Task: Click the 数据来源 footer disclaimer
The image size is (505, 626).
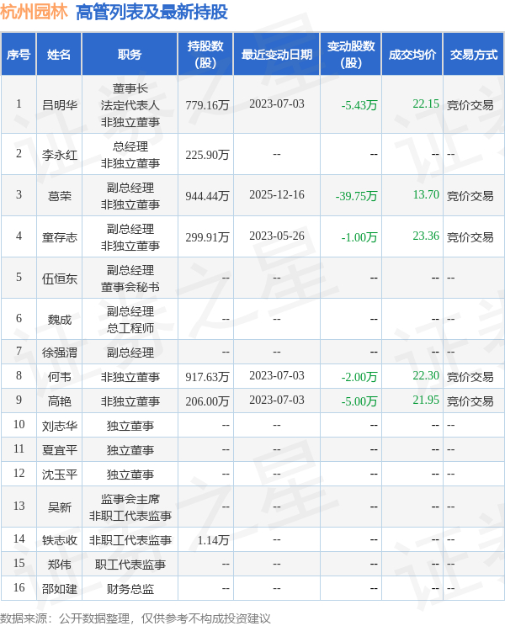Action: (136, 618)
